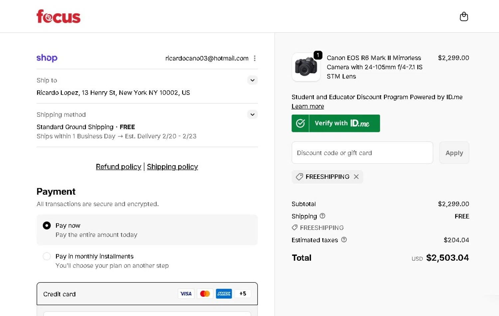The width and height of the screenshot is (499, 316).
Task: Open the Refund policy link
Action: coord(118,167)
